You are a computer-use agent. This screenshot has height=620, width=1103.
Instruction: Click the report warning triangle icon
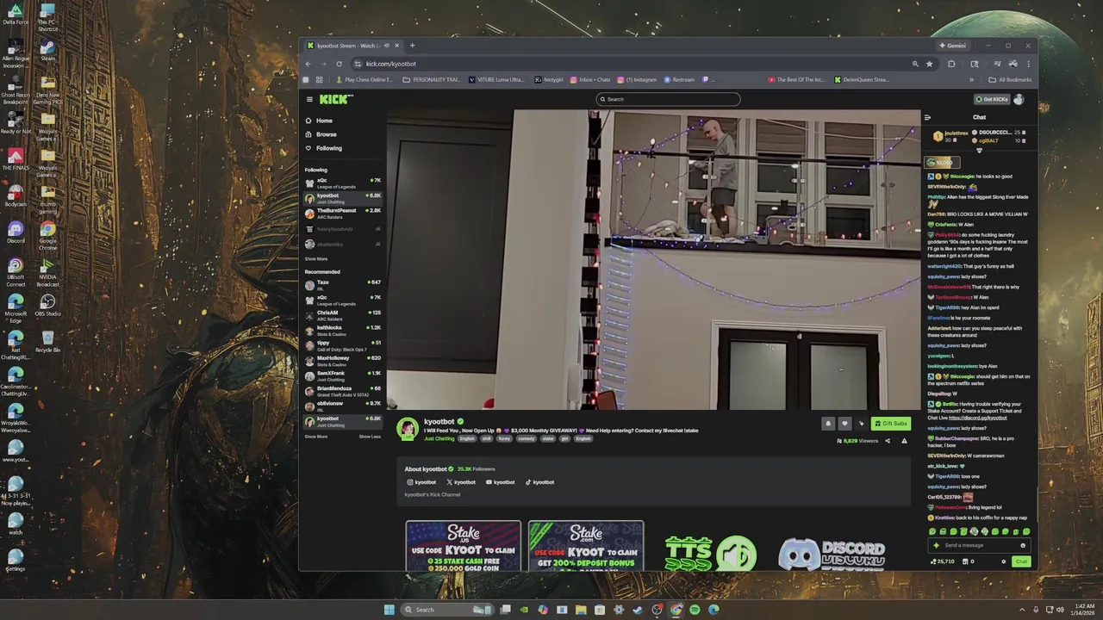click(x=904, y=441)
